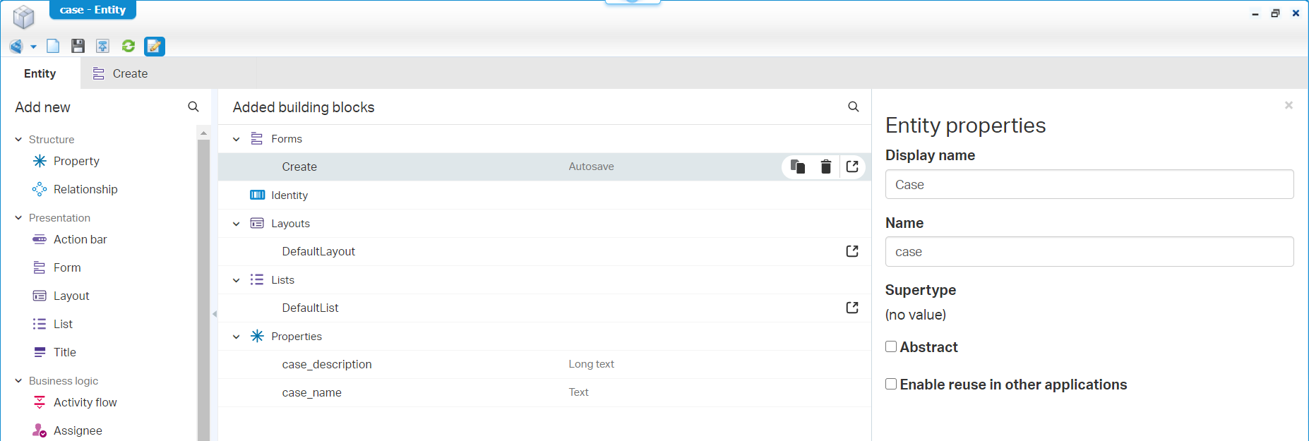The height and width of the screenshot is (441, 1309).
Task: Add a Form building block
Action: click(56, 267)
